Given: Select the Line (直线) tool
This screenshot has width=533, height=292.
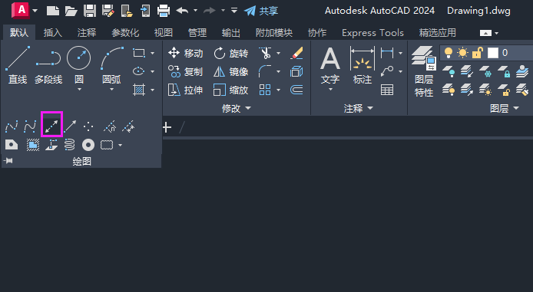Looking at the screenshot, I should click(18, 64).
